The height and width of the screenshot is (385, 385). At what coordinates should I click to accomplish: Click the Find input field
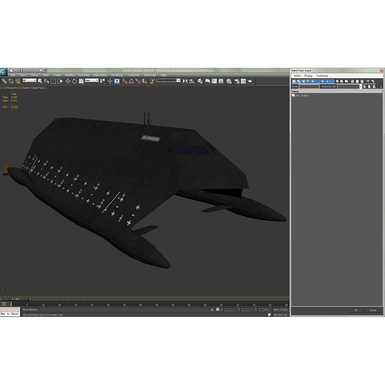309,86
